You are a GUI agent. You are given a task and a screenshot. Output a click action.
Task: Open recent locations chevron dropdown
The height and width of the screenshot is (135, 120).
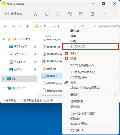(x=21, y=26)
